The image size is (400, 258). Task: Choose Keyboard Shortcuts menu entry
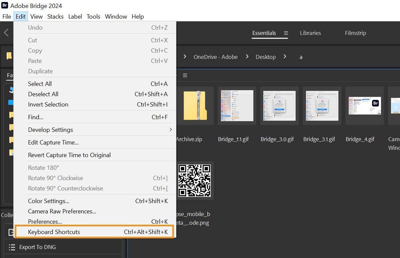click(94, 232)
